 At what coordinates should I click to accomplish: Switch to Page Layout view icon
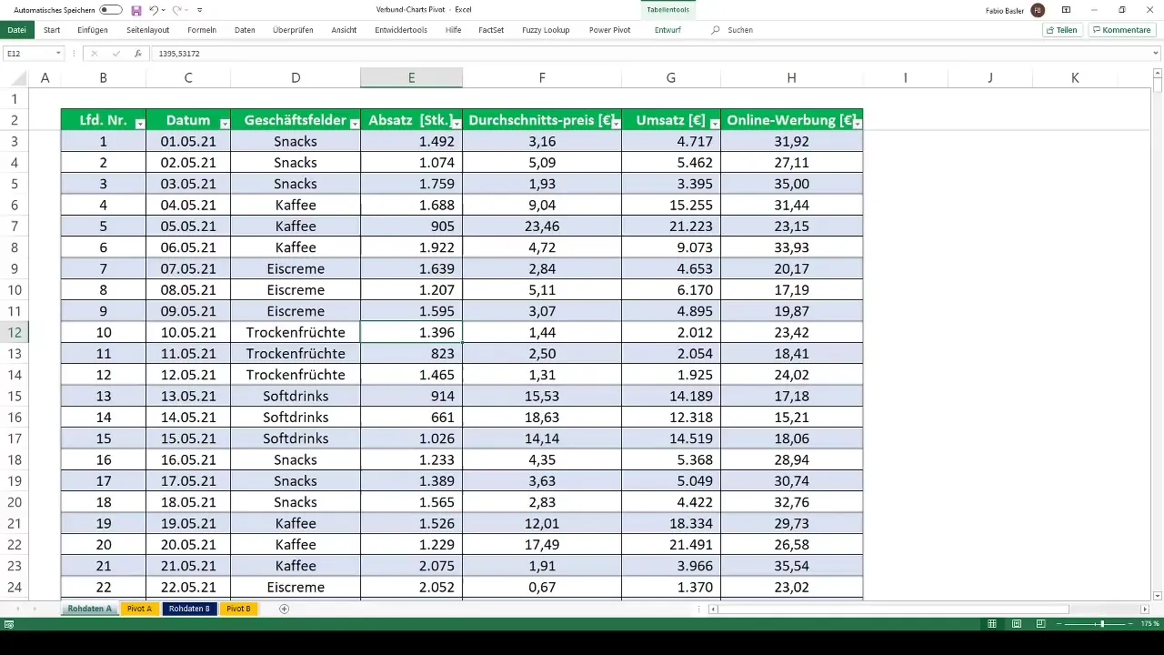pyautogui.click(x=1016, y=624)
